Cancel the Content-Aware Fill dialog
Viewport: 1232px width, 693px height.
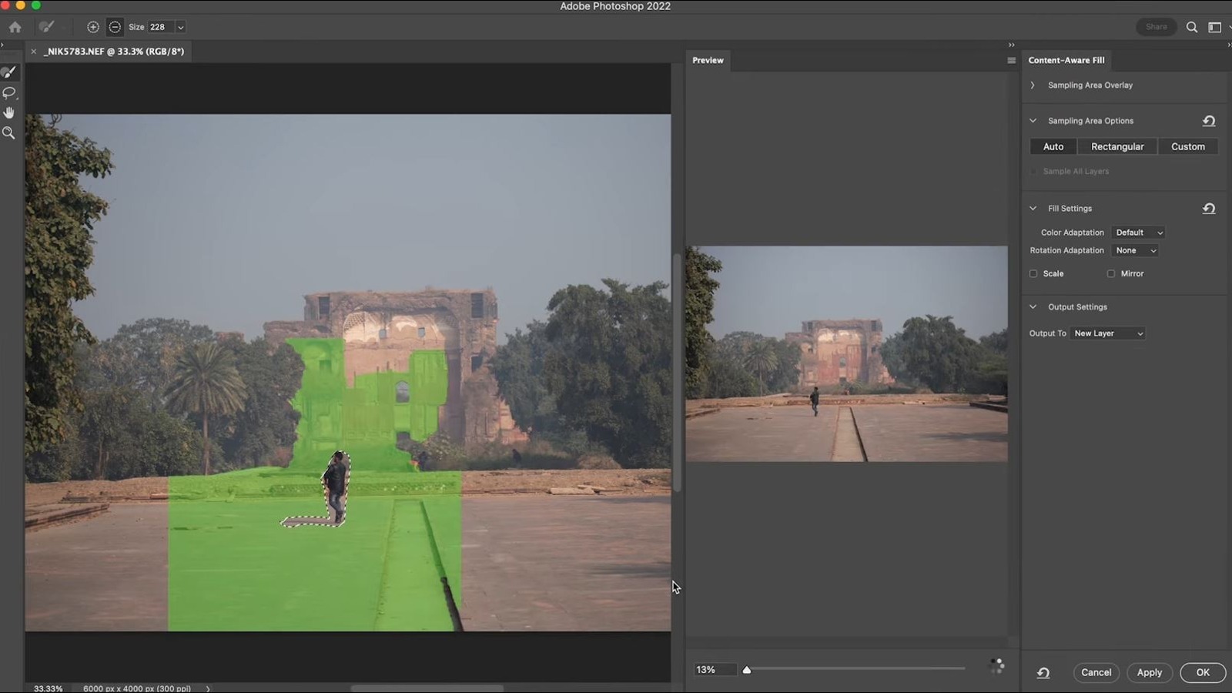[x=1096, y=672]
